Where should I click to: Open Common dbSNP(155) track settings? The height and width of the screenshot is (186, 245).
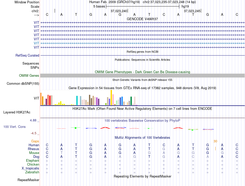point(23,84)
